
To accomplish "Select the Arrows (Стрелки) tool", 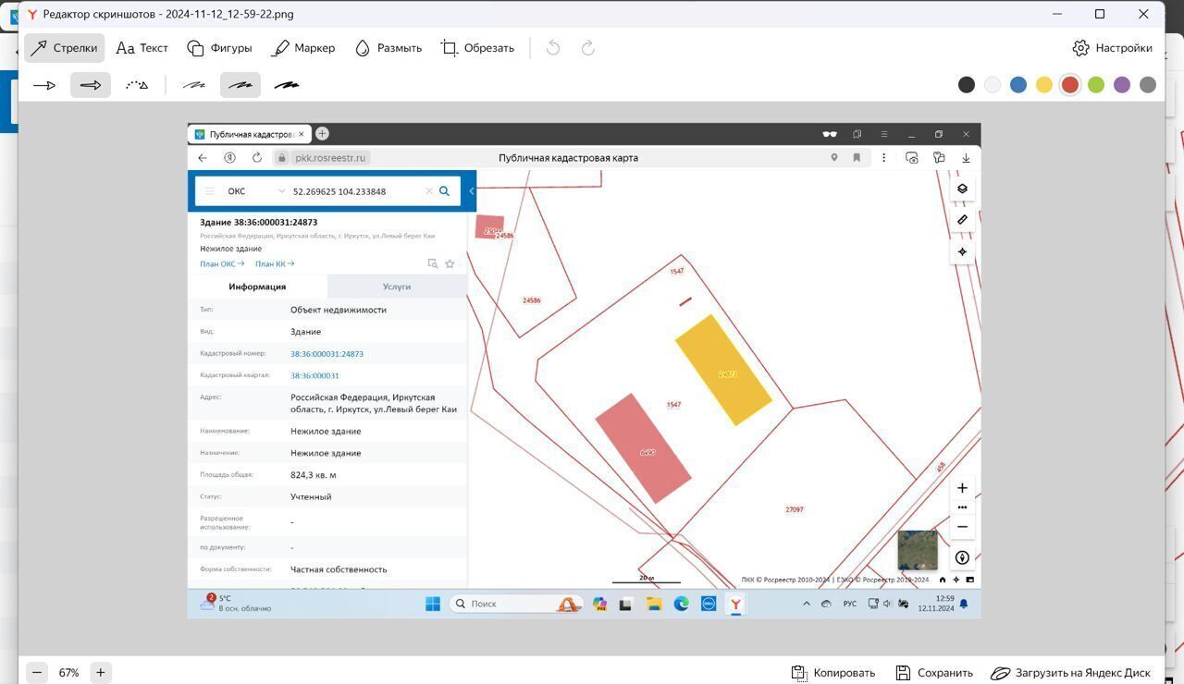I will tap(64, 48).
